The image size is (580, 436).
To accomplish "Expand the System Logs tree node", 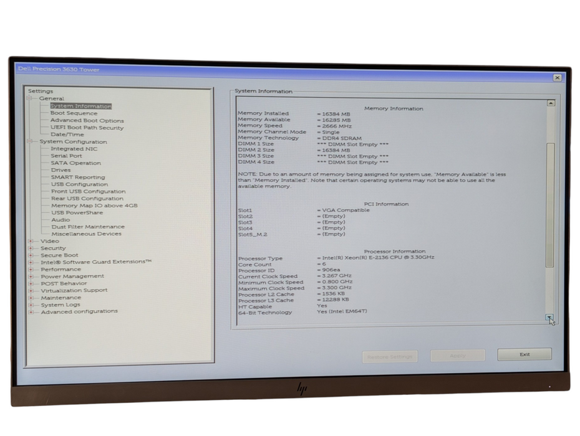I will point(31,305).
